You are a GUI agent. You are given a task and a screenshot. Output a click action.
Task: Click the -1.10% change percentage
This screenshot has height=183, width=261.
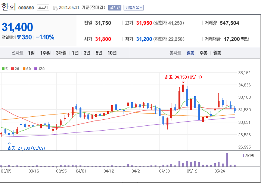pyautogui.click(x=45, y=37)
